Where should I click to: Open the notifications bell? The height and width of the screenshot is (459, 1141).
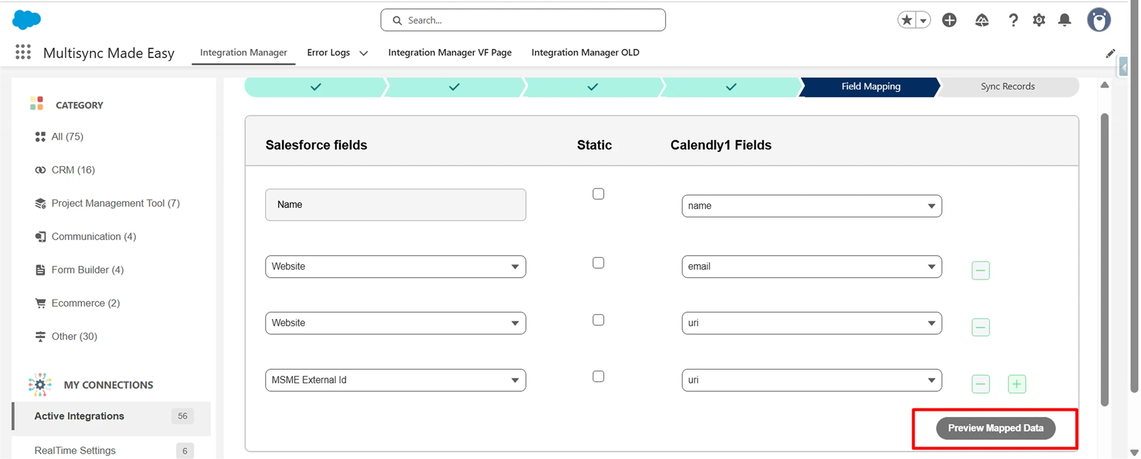1065,20
